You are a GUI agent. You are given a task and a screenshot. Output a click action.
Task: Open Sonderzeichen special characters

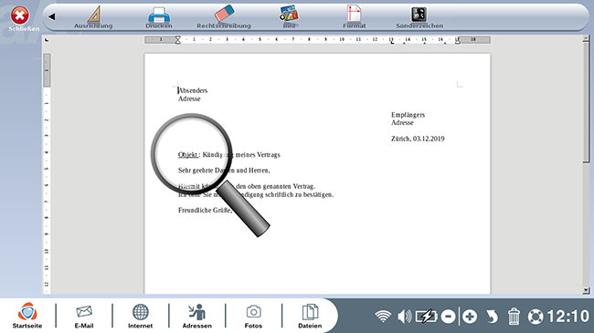[x=419, y=17]
